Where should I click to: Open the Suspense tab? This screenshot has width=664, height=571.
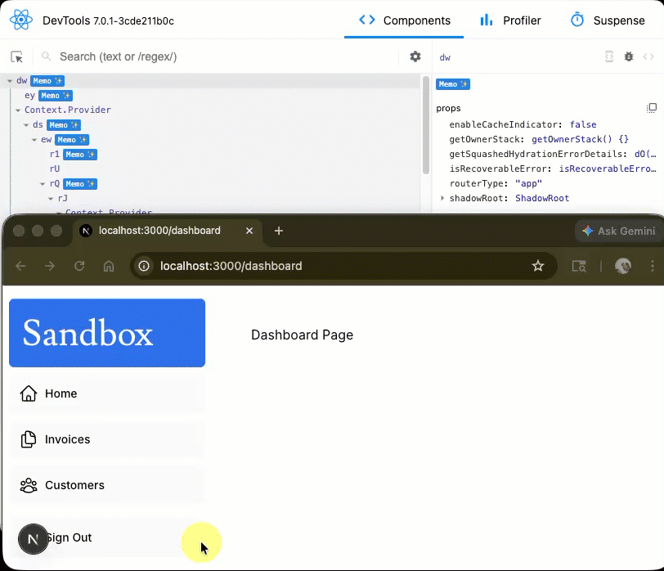(x=609, y=20)
